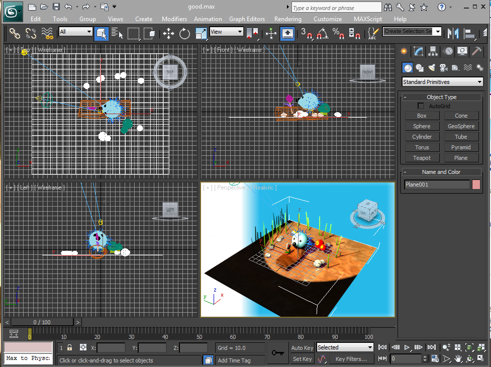491x367 pixels.
Task: Open the Select by Name dialog
Action: [x=117, y=33]
